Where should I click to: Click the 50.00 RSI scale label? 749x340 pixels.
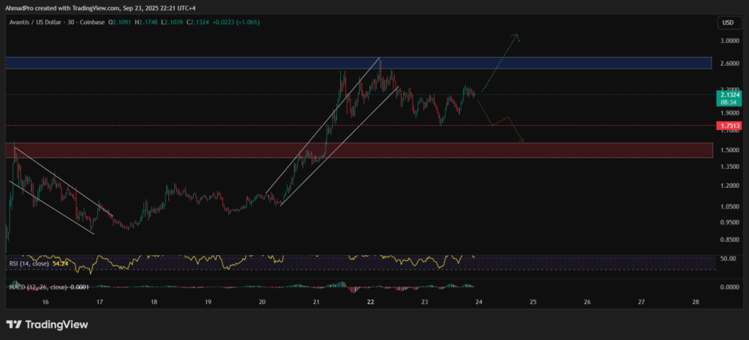click(x=729, y=259)
